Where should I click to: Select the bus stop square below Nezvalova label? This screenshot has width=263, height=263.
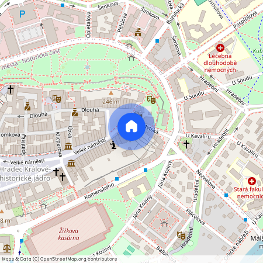(x=226, y=195)
